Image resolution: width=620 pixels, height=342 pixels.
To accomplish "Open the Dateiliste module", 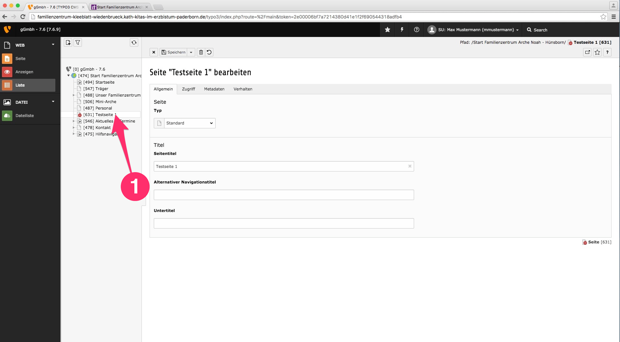I will coord(25,116).
